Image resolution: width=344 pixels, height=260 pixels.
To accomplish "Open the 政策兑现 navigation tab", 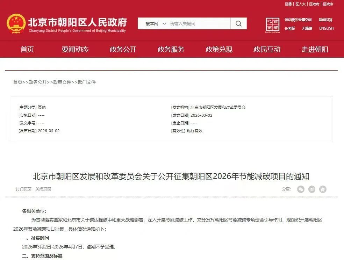I will click(219, 49).
